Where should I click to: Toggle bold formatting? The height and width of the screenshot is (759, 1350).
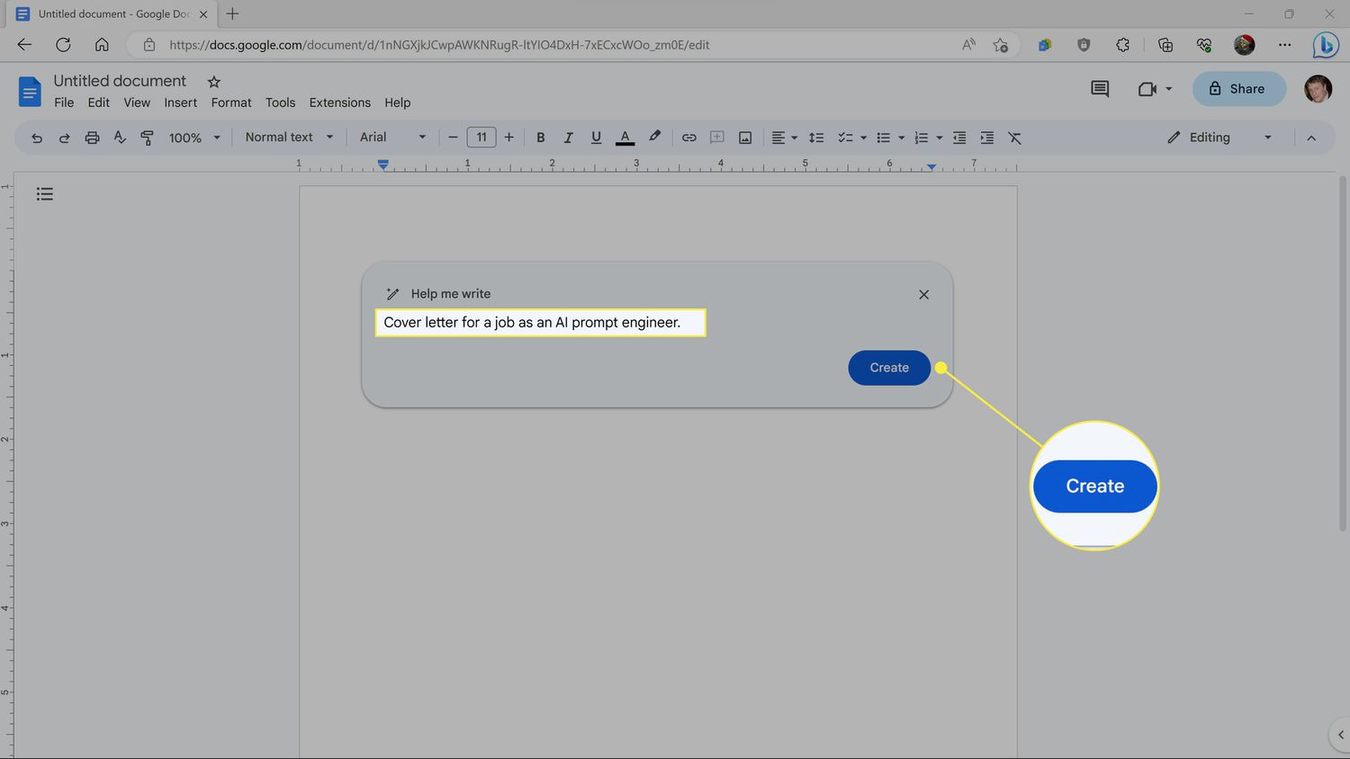point(540,138)
